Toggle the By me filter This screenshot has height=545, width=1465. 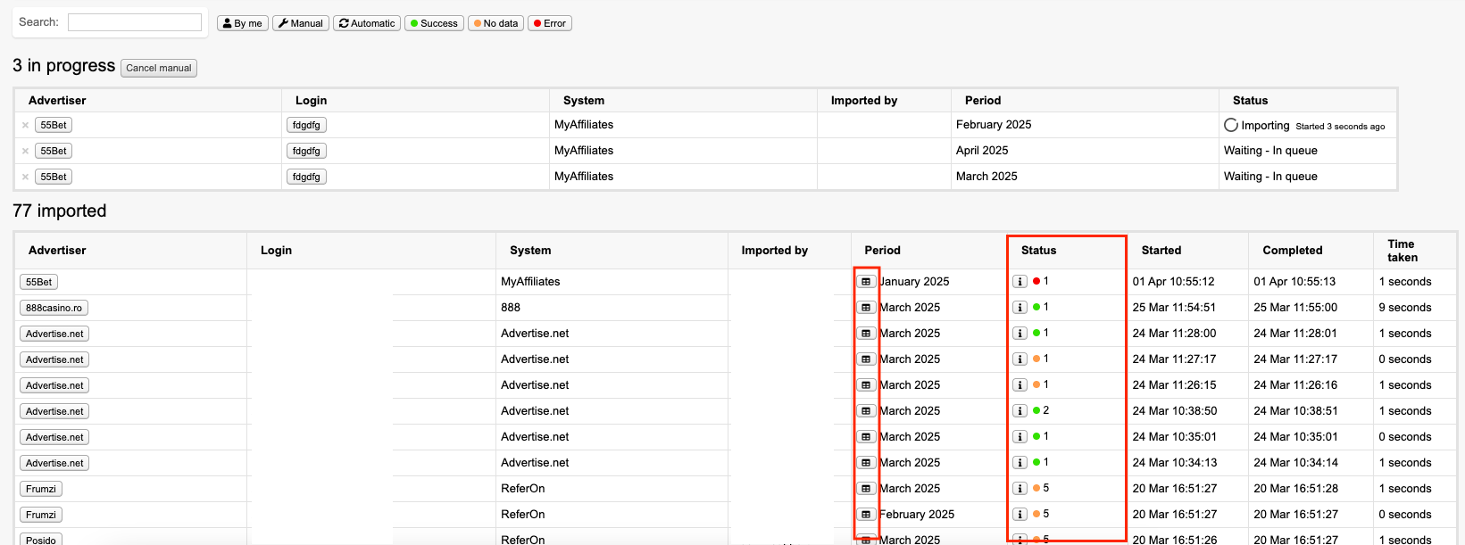(x=243, y=23)
